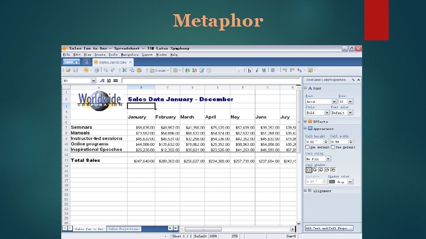This screenshot has height=239, width=426.
Task: Click the Function Wizard icon
Action: click(102, 81)
